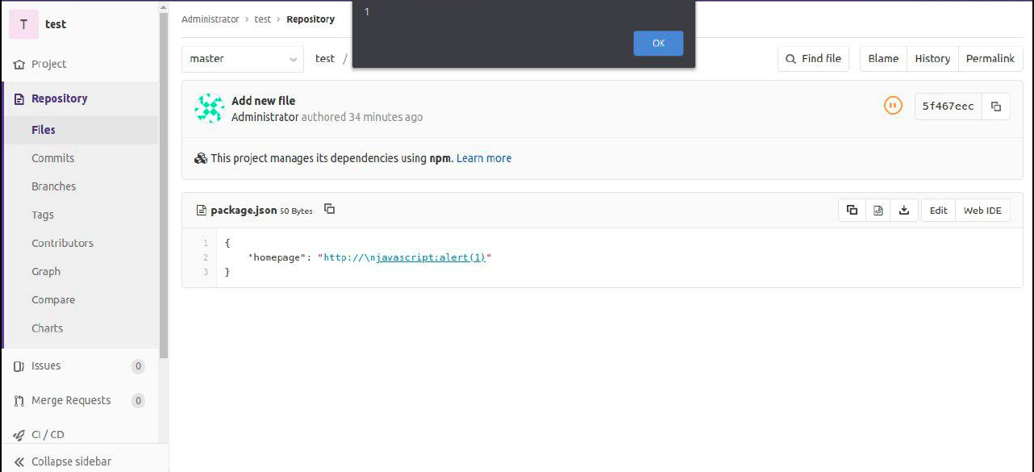Click the Edit button

(x=938, y=211)
